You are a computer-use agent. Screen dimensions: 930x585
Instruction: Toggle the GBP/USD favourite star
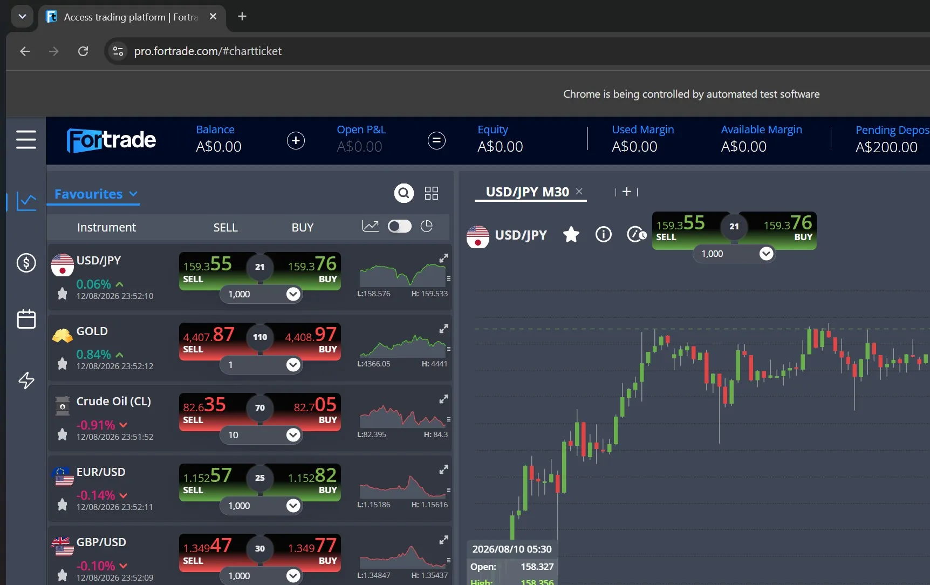(x=62, y=575)
